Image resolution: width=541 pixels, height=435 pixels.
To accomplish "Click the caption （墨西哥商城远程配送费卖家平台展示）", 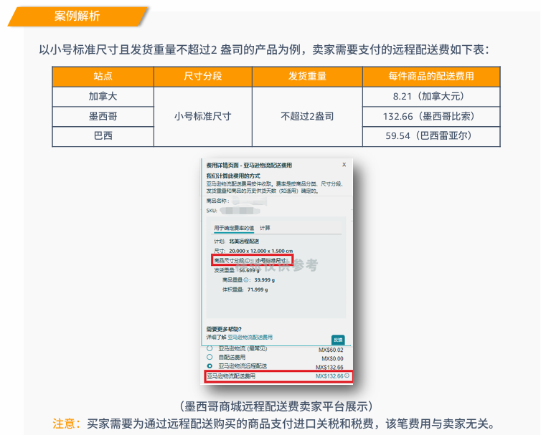I will click(277, 406).
